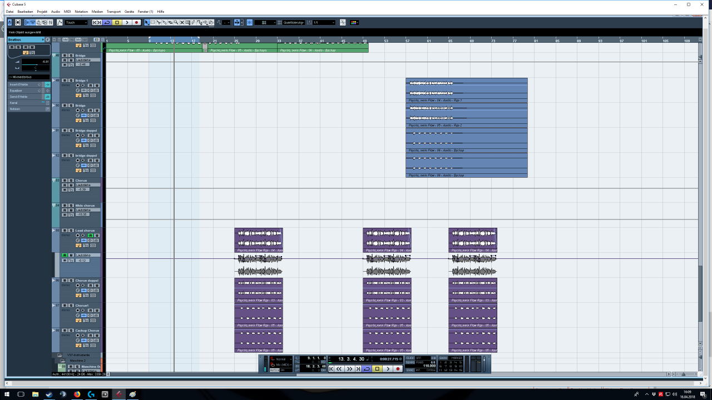Image resolution: width=712 pixels, height=400 pixels.
Task: Open the Quantisierung grid type dropdown
Action: tap(293, 22)
